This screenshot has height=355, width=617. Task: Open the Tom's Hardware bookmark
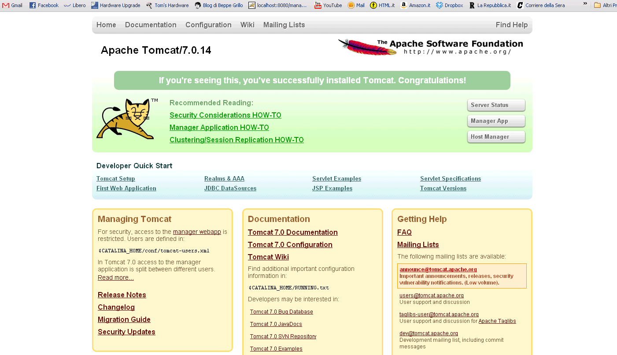click(167, 5)
